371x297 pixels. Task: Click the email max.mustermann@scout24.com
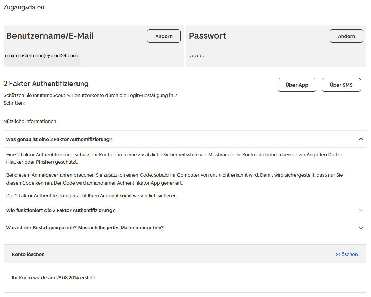(41, 56)
